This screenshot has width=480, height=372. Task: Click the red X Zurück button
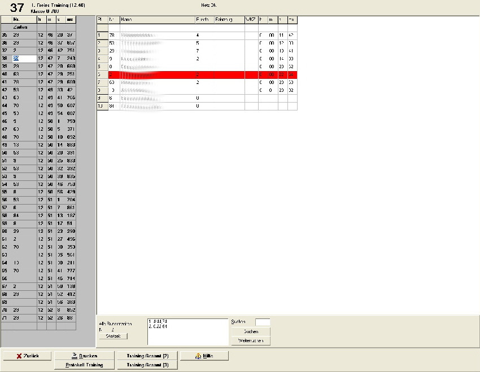tap(27, 356)
